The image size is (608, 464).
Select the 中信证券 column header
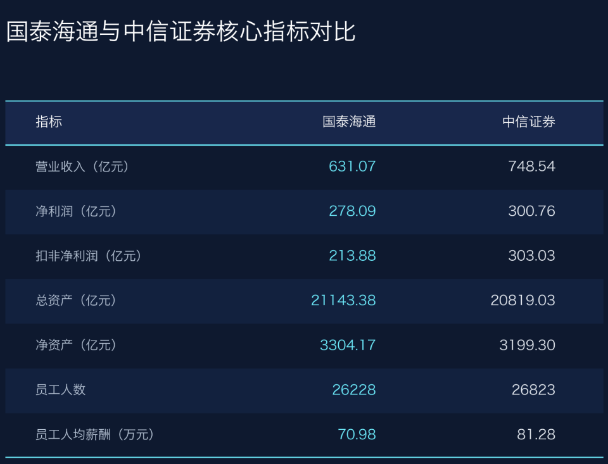(529, 122)
